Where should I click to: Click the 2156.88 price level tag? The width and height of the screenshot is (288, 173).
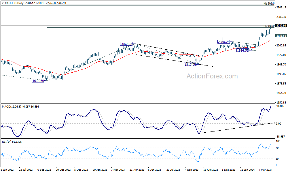click(x=281, y=36)
